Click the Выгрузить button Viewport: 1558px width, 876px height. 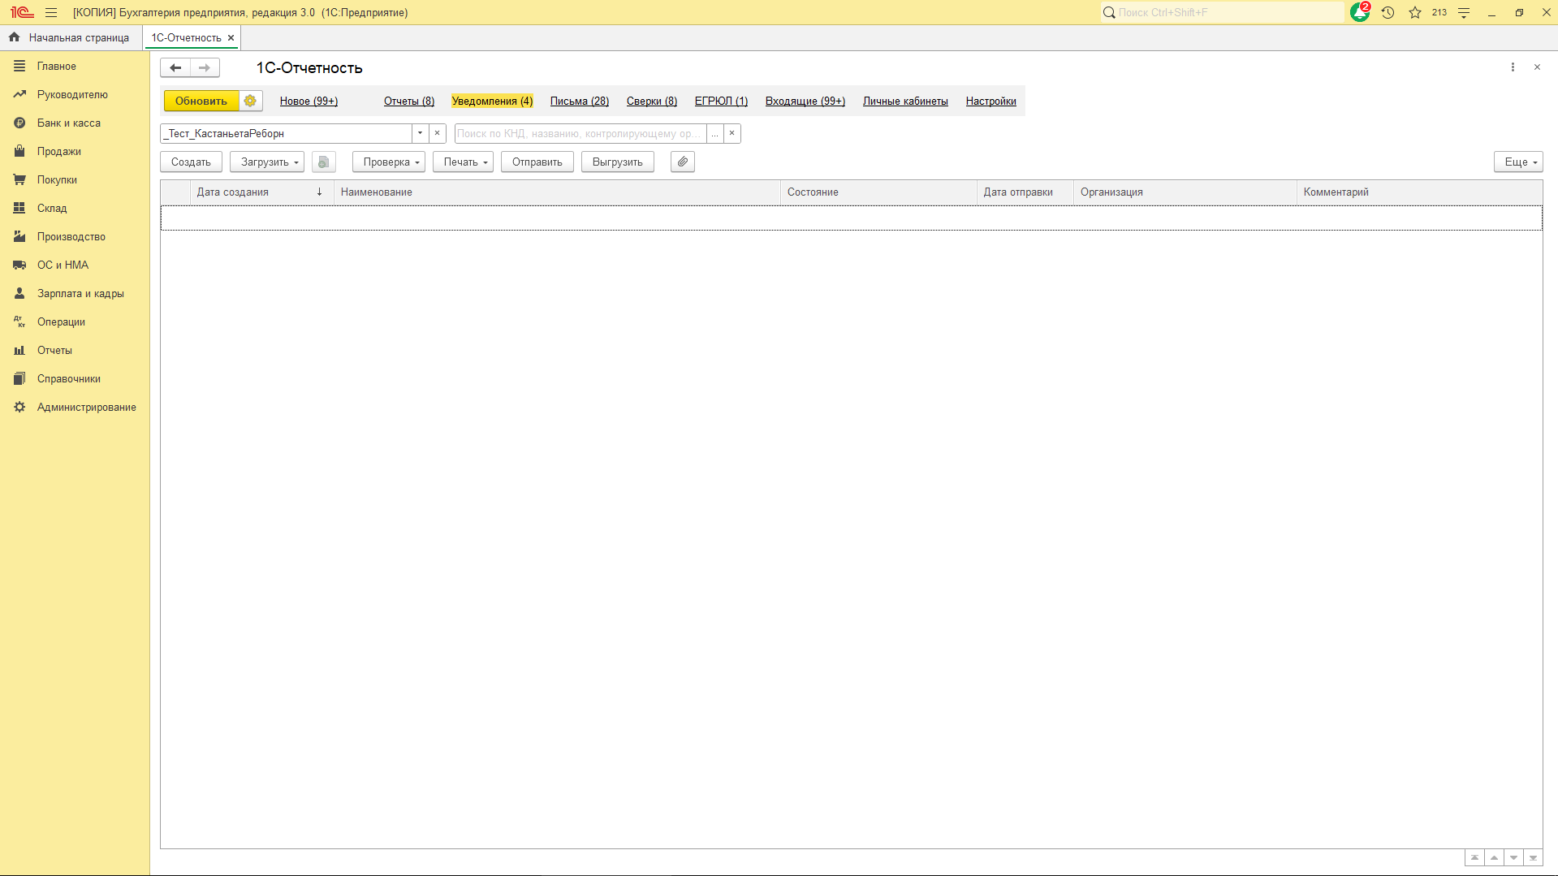pos(618,162)
